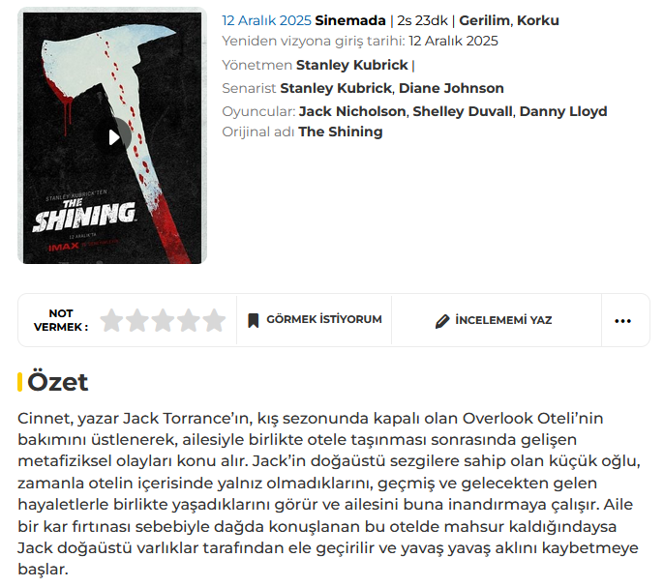Screen dimensions: 664x587
Task: Open the Korku genre link
Action: (x=538, y=20)
